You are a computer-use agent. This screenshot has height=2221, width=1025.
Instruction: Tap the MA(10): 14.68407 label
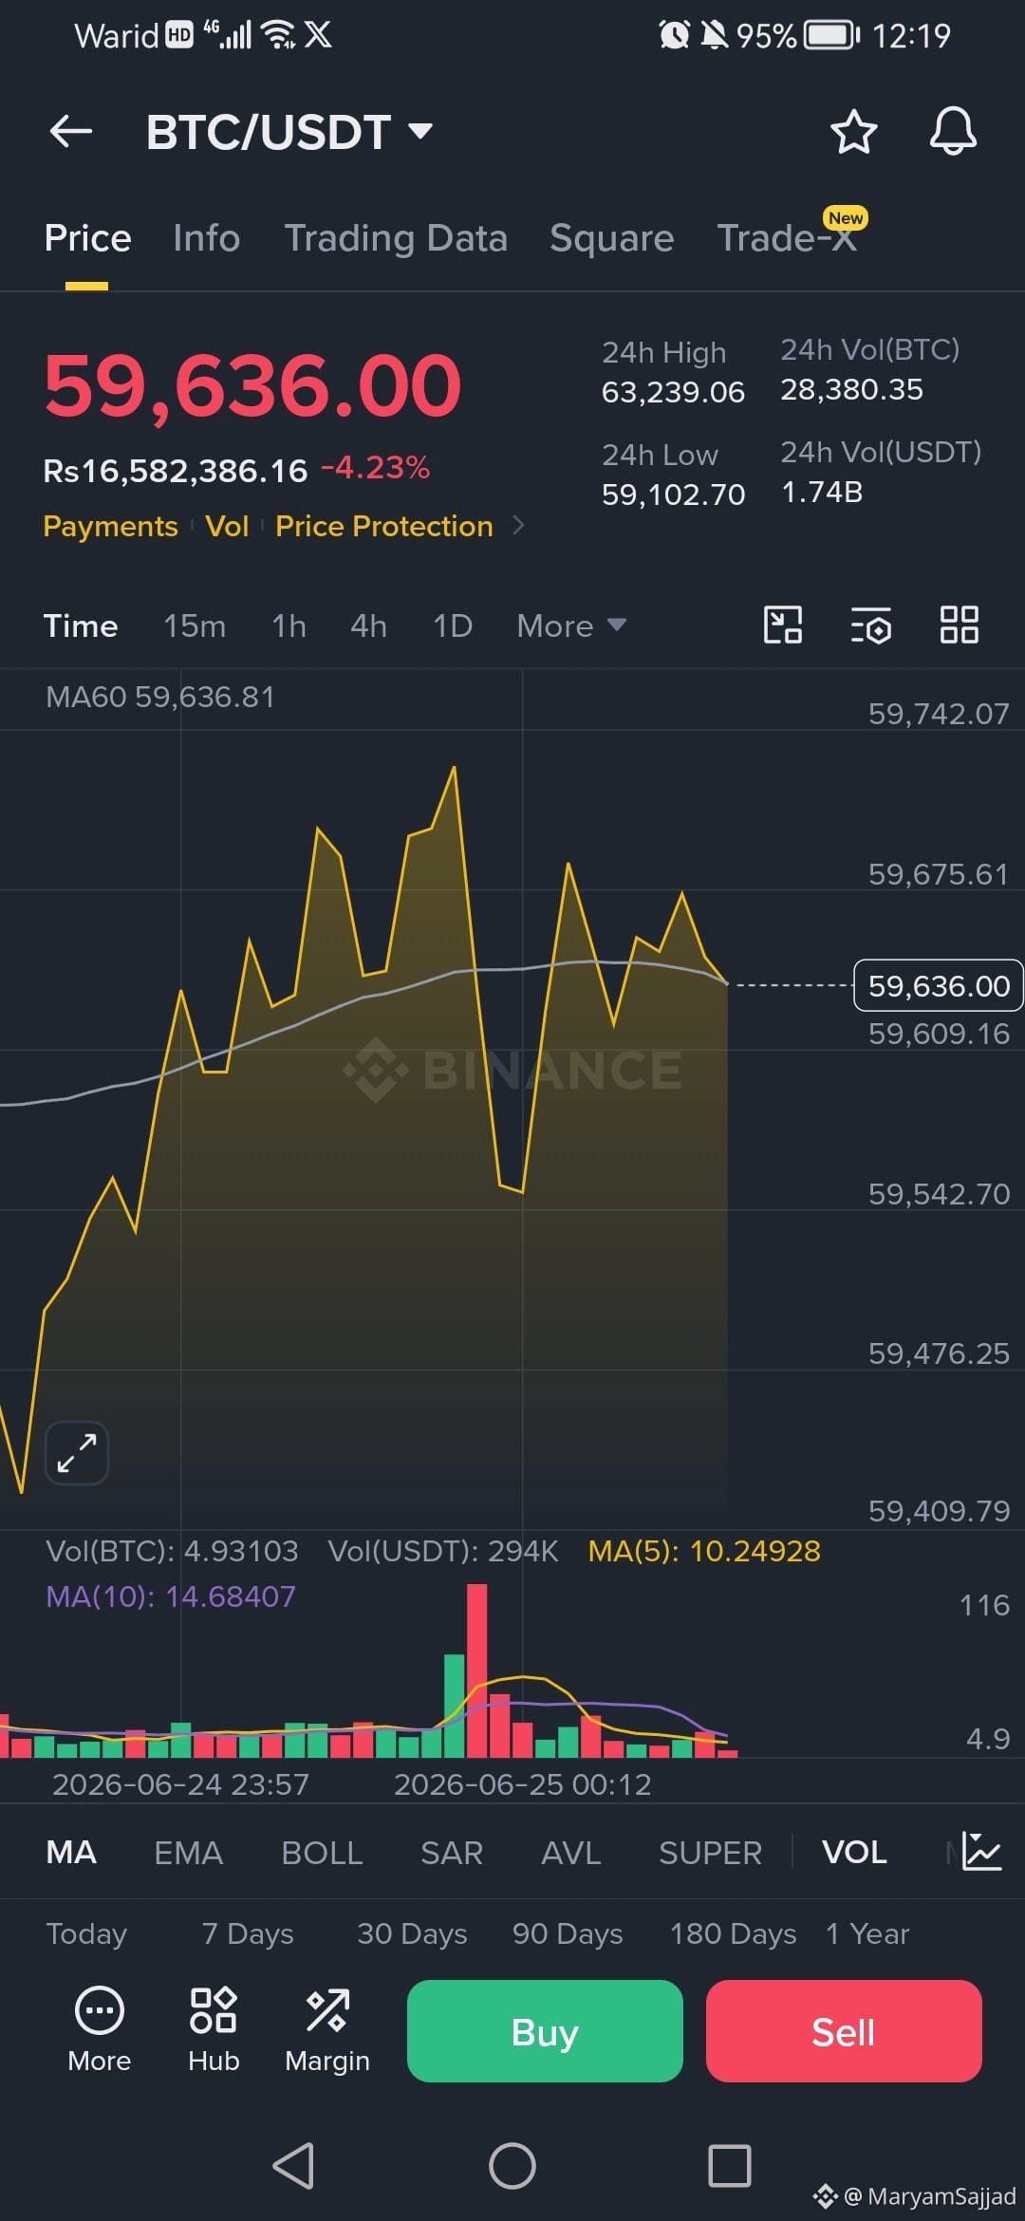click(x=171, y=1596)
